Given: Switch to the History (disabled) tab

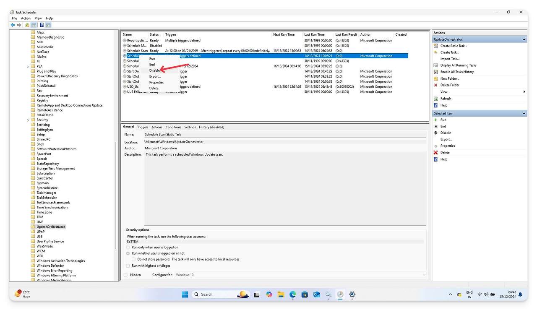Looking at the screenshot, I should click(x=211, y=127).
